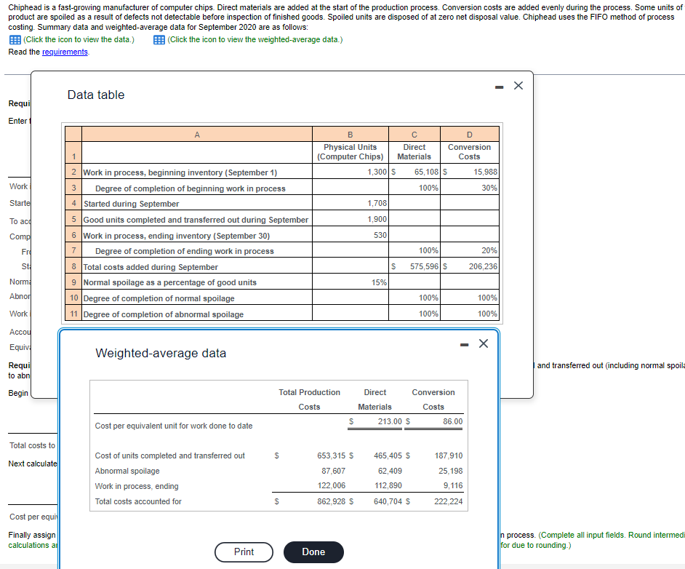685x569 pixels.
Task: Close the Weighted-average data dialog
Action: click(484, 343)
